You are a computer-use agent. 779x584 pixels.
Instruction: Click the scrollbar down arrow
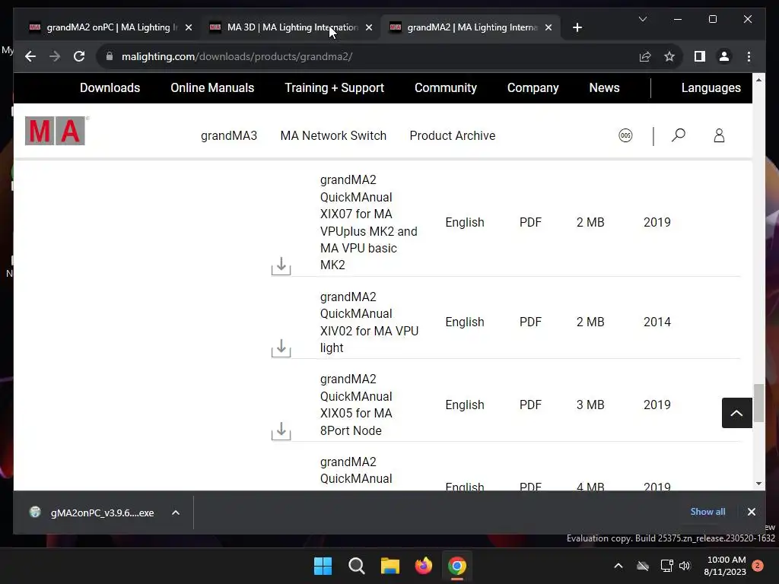pyautogui.click(x=758, y=484)
